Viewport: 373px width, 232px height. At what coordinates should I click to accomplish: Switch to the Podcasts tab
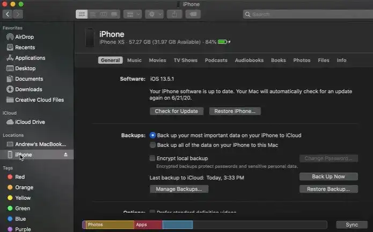[x=216, y=60]
